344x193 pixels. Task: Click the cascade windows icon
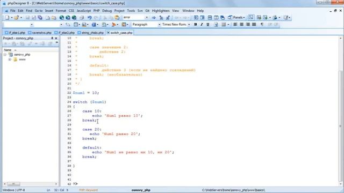(223, 18)
